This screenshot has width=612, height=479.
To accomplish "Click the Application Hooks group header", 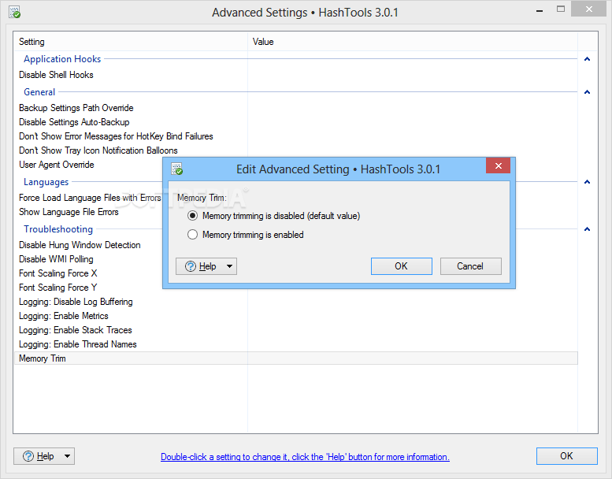I will tap(62, 59).
